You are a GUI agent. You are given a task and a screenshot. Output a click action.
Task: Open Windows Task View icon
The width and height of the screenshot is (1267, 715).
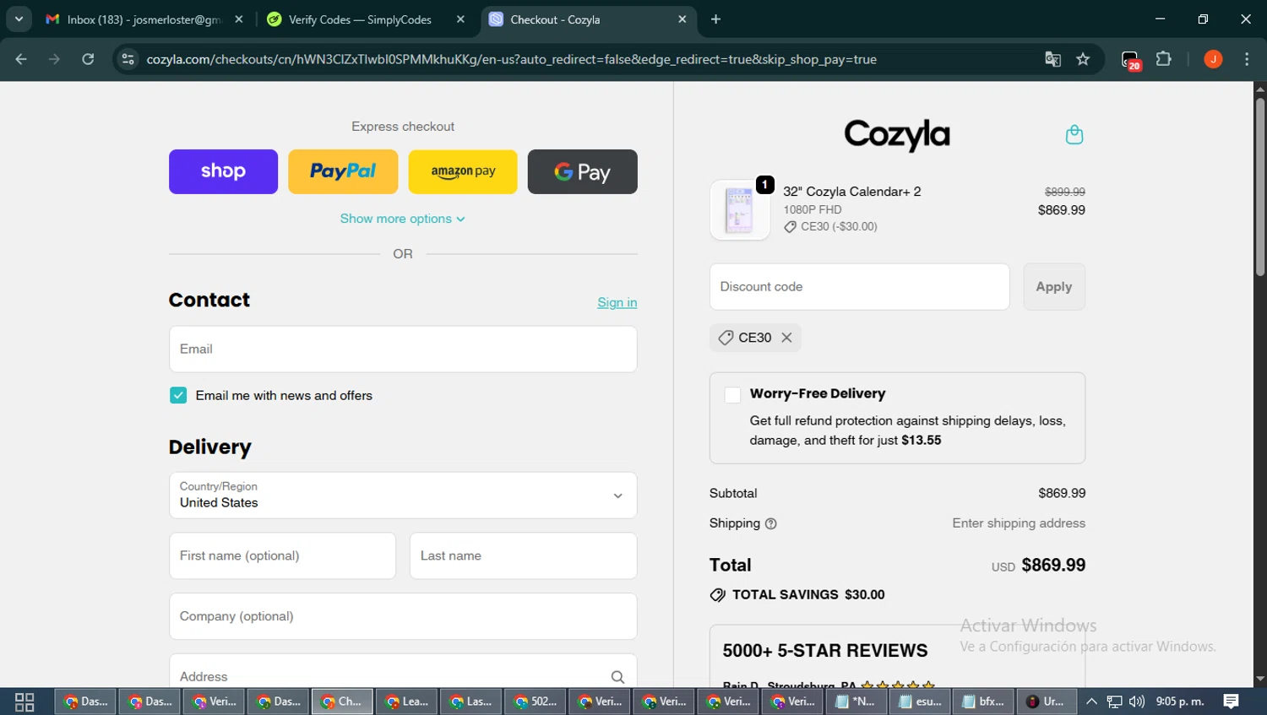click(24, 701)
